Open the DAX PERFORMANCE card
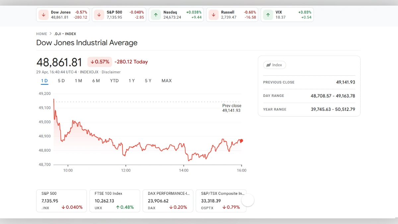This screenshot has height=224, width=398. [x=168, y=201]
